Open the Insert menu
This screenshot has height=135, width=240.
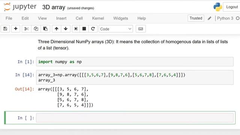61,18
